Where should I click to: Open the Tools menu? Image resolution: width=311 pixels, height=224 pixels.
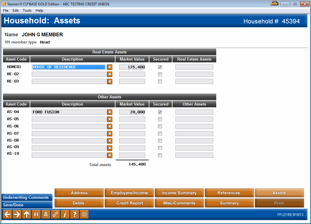coord(27,10)
